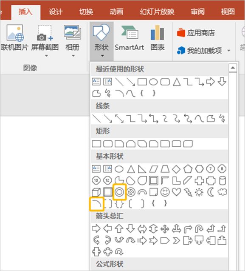Select the parallelogram shape
245x271 pixels.
tap(153, 169)
